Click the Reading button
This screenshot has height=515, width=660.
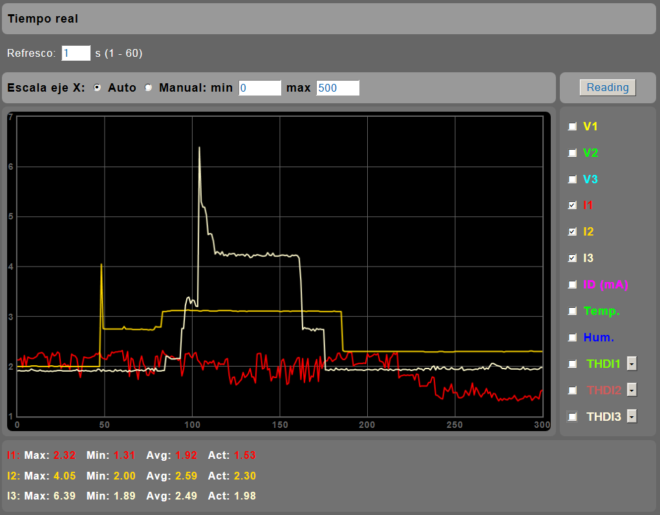tap(608, 87)
